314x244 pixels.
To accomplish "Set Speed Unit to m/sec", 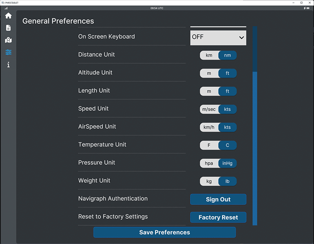I will point(209,109).
